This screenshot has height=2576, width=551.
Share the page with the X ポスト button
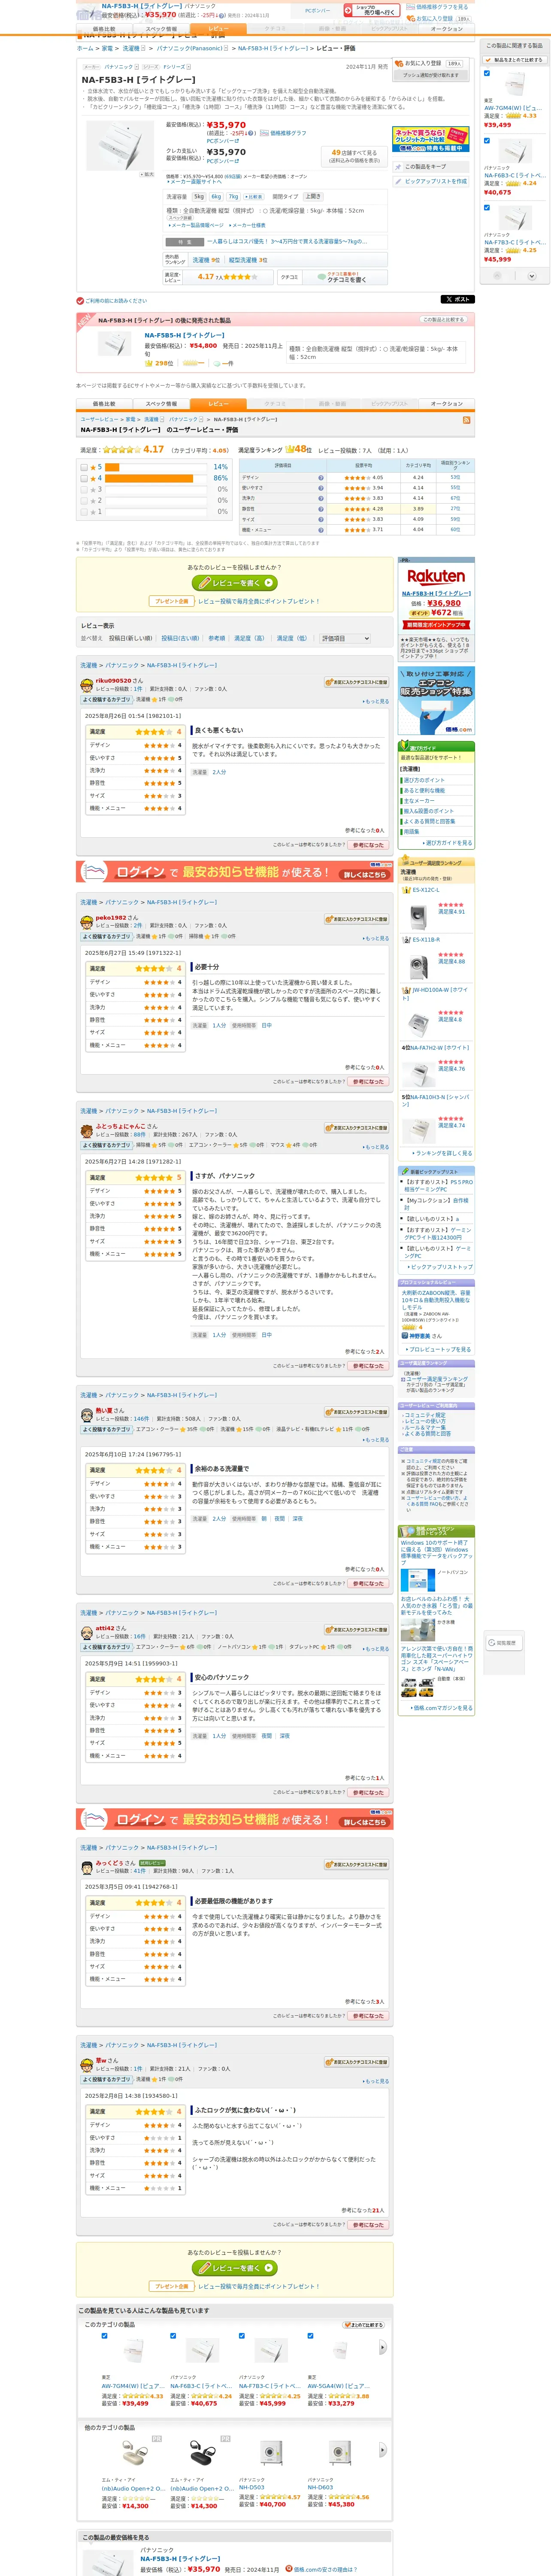pos(457,299)
